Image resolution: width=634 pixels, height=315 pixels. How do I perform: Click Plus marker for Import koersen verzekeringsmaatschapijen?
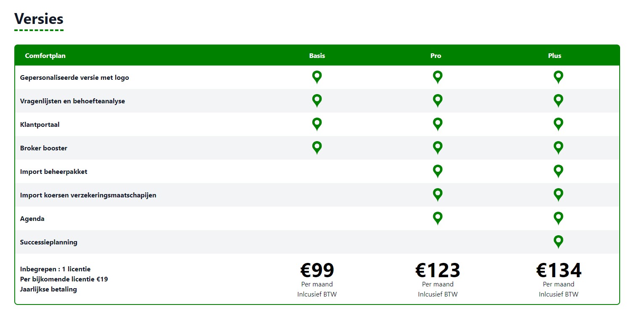(x=558, y=195)
